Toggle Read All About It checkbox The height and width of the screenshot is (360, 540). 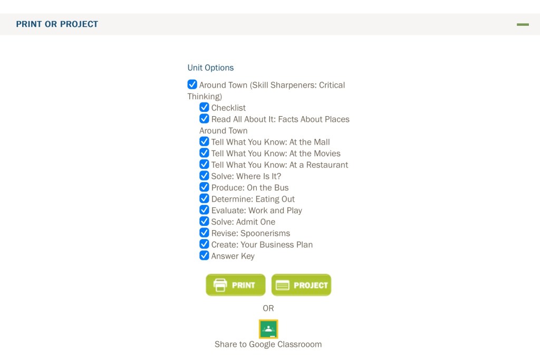point(204,119)
